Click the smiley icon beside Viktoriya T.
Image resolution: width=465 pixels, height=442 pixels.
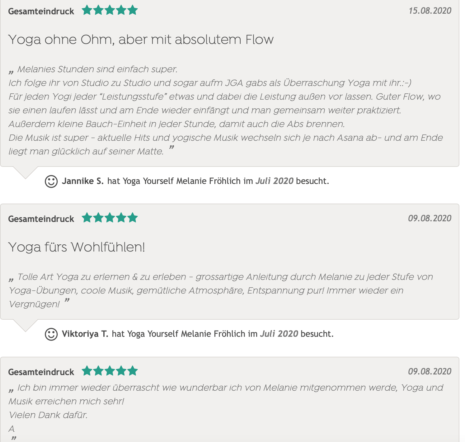[x=51, y=334]
